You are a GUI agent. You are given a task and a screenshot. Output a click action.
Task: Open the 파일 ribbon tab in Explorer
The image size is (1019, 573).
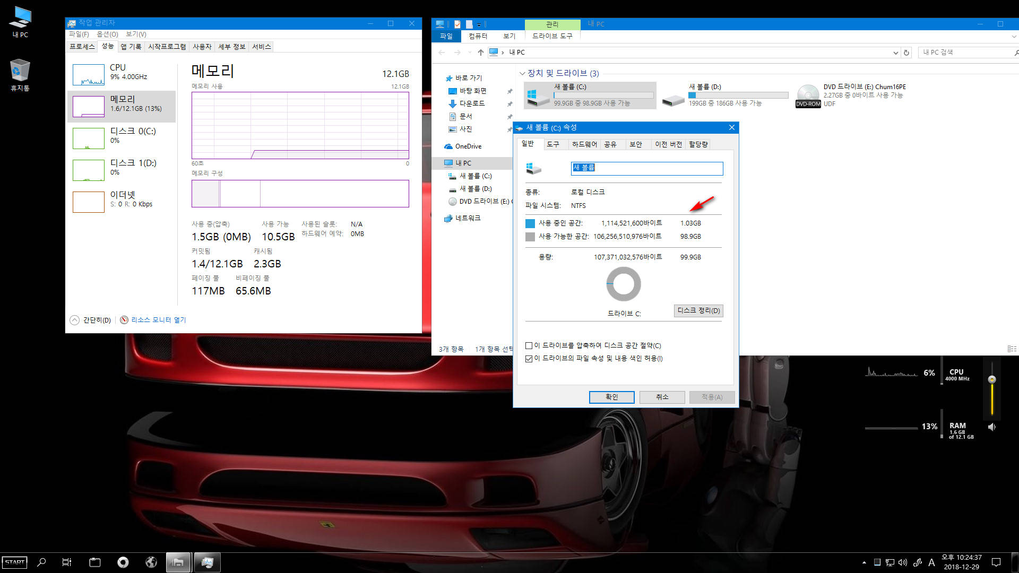click(446, 36)
